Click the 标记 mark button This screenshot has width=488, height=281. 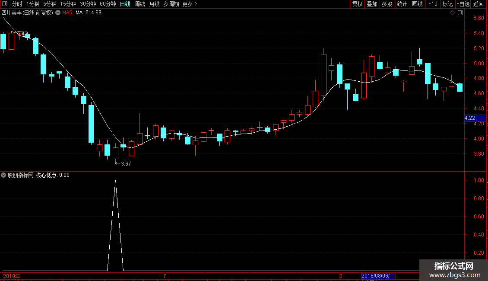coord(447,4)
